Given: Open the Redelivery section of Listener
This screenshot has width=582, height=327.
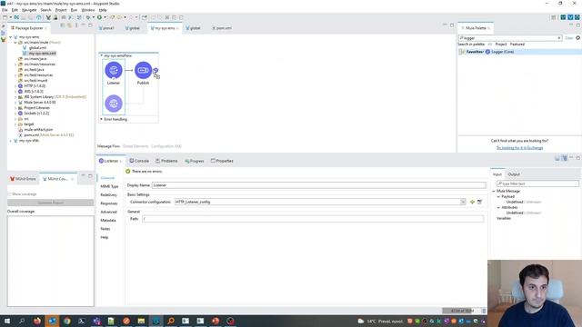Looking at the screenshot, I should click(x=108, y=195).
